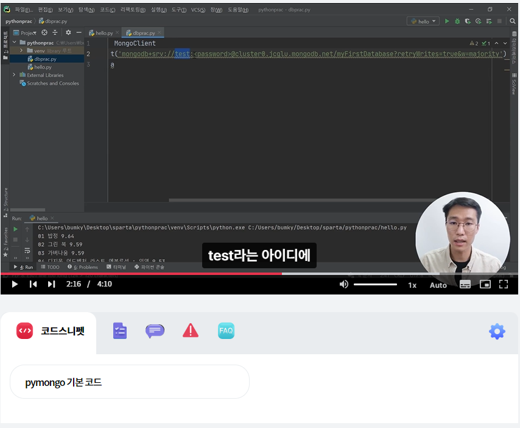Open the 편집 menu
This screenshot has width=520, height=428.
(x=46, y=10)
